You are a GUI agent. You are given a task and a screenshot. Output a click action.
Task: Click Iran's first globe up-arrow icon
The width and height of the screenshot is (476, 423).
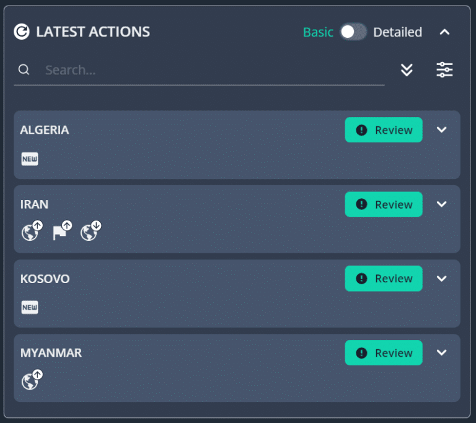coord(32,231)
